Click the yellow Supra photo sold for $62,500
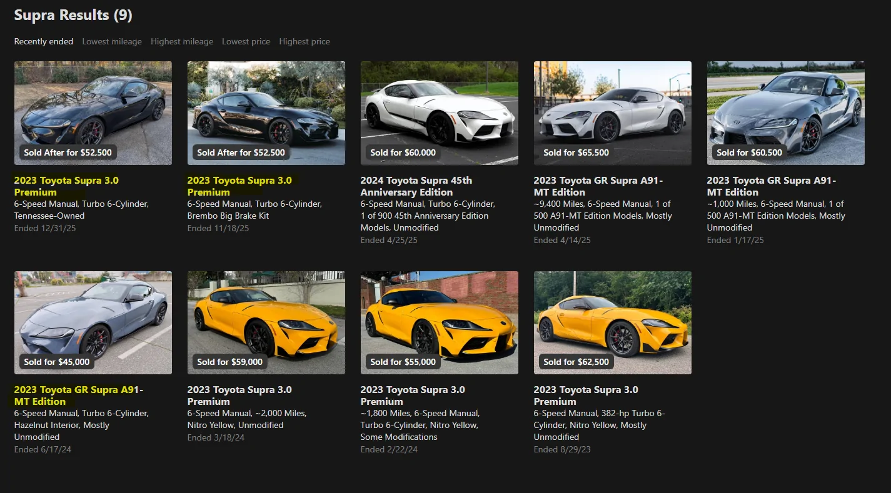This screenshot has height=493, width=891. [613, 322]
